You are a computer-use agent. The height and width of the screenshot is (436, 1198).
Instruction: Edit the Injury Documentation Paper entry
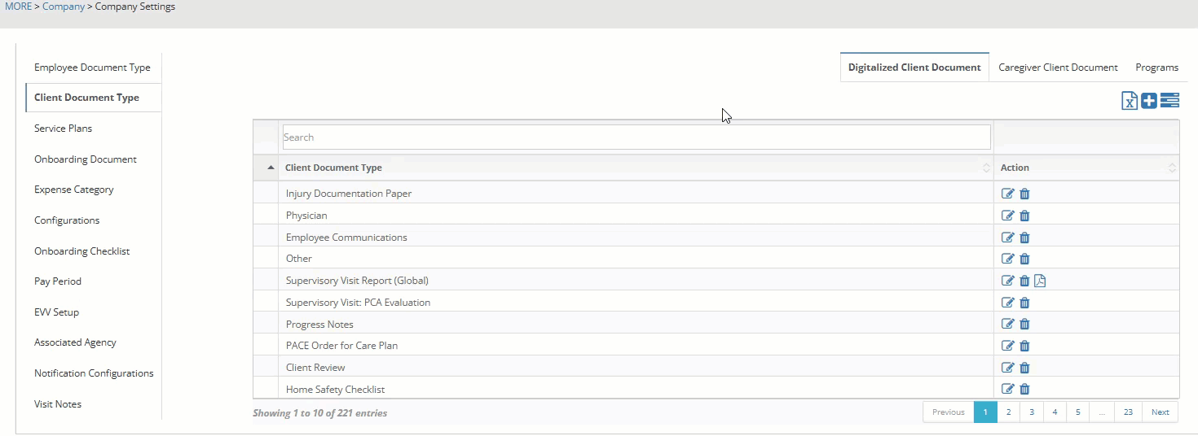tap(1008, 194)
